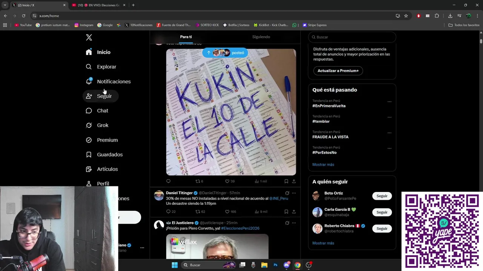Open Grok in the sidebar
The image size is (483, 271).
pyautogui.click(x=97, y=125)
